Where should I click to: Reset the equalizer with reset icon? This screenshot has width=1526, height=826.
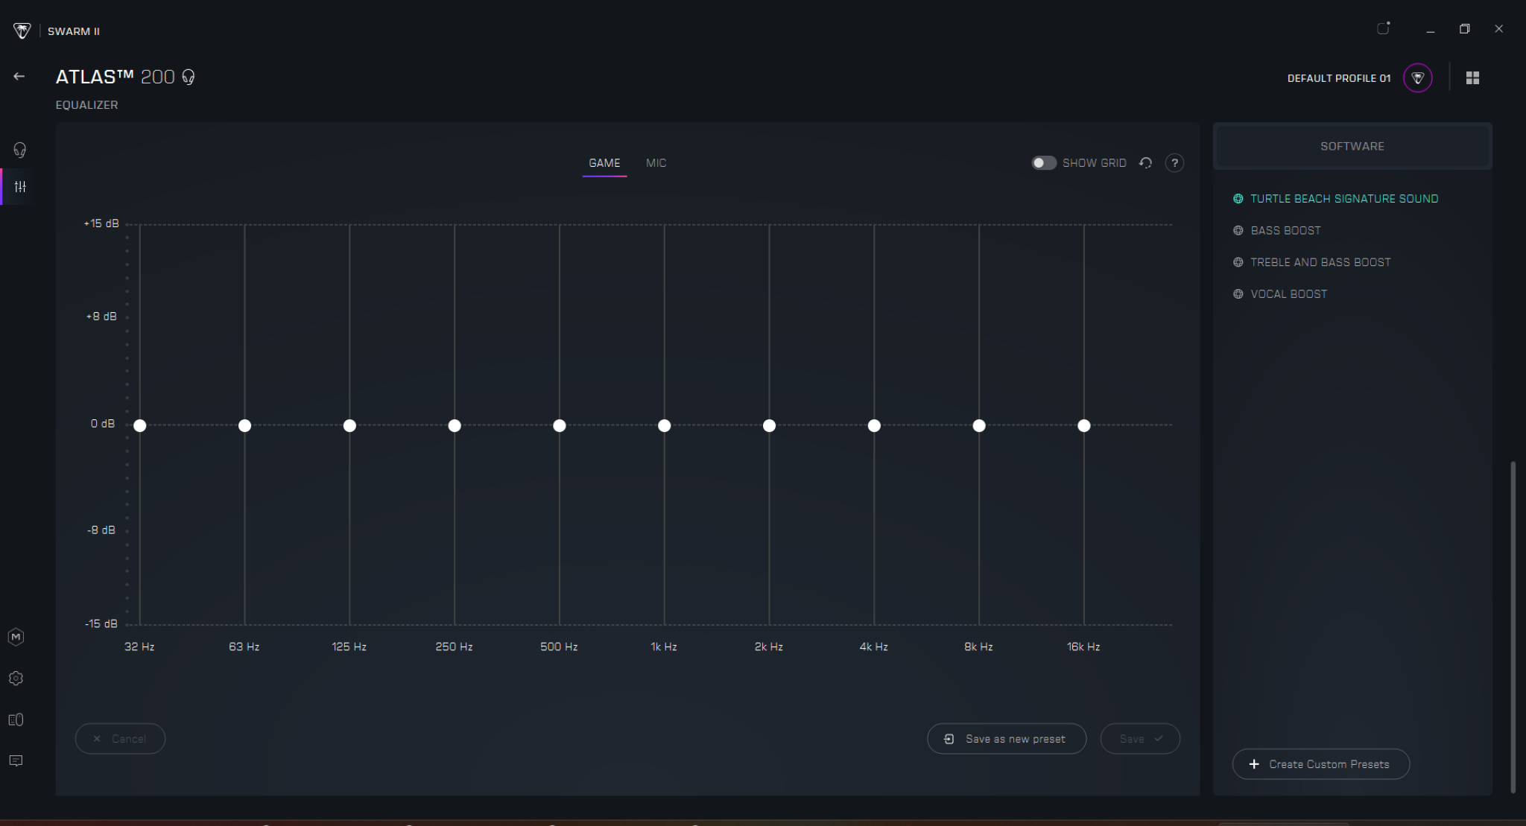(1146, 162)
